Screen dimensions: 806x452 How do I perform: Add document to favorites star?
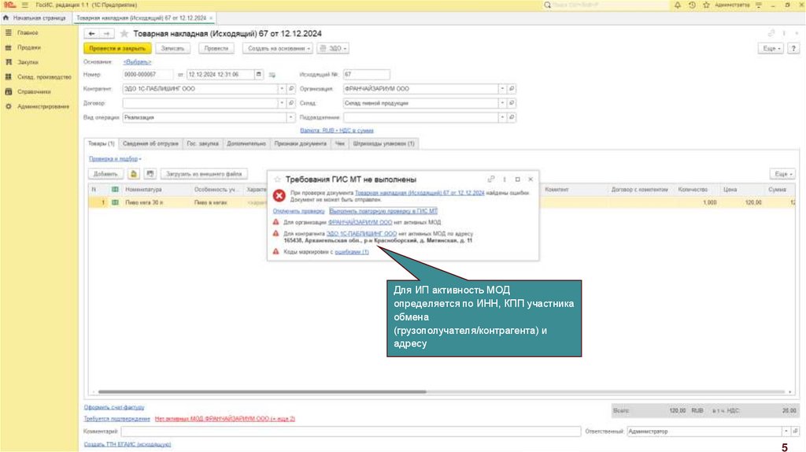[124, 33]
